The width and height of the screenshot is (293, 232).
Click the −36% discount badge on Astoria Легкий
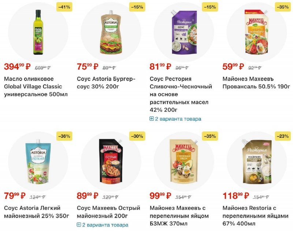64,136
